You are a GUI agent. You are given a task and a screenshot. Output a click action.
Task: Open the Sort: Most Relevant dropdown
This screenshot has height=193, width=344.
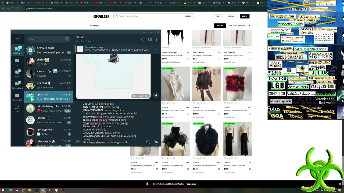coord(239,25)
